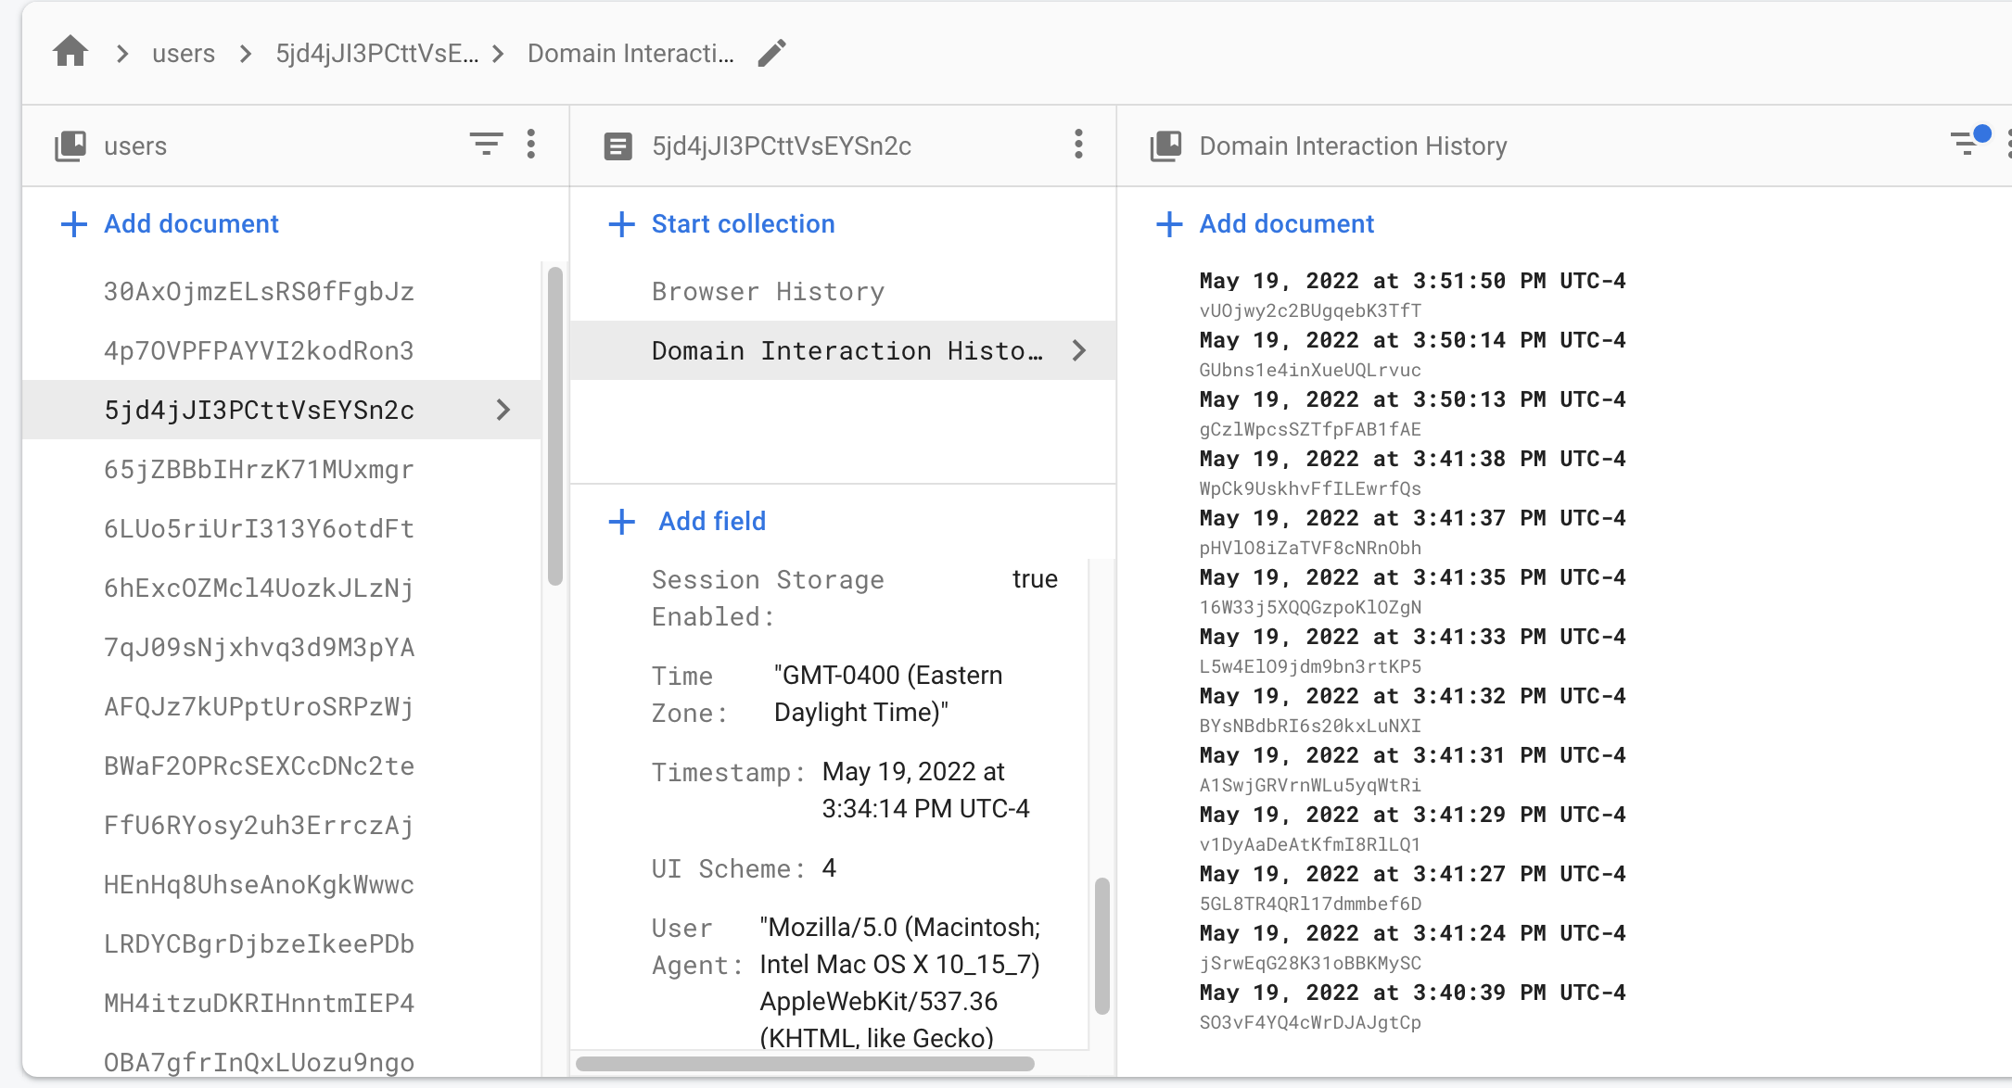Select document 30AxOjmzELsRS0fFgbJz in users list

point(259,291)
